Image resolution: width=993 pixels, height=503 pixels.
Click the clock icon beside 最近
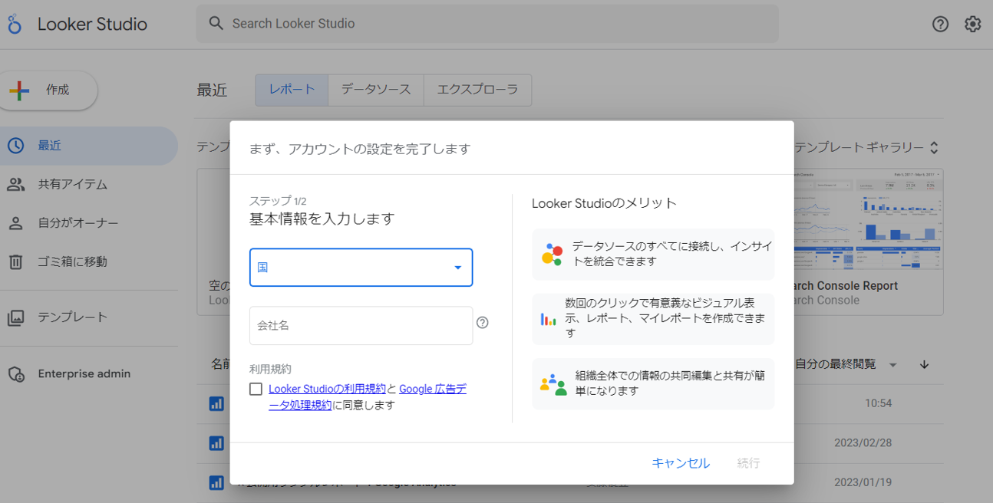point(15,146)
